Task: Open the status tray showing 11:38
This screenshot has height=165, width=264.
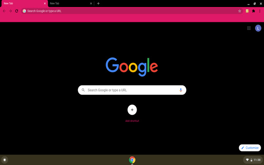Action: click(x=253, y=160)
